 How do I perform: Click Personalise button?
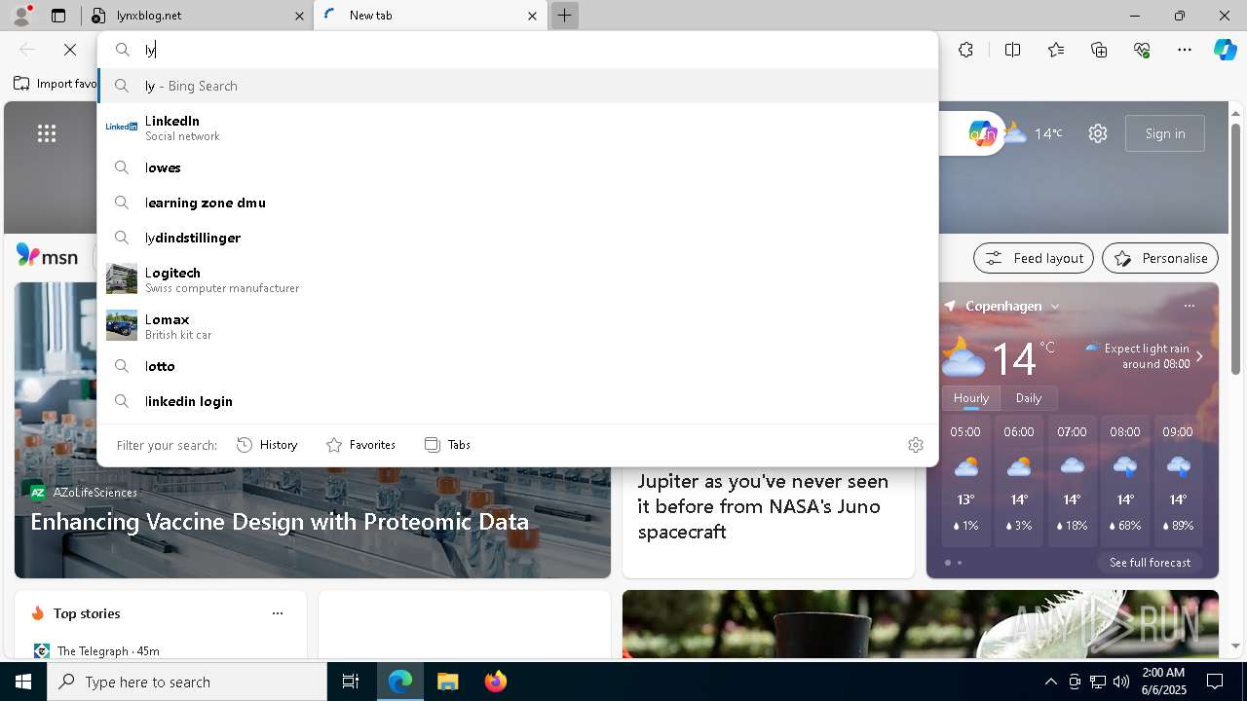(x=1160, y=258)
